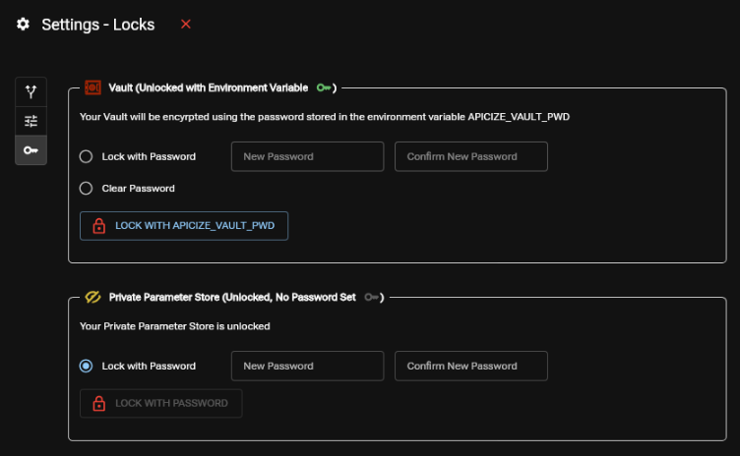The width and height of the screenshot is (740, 456).
Task: Click the Private Parameter Store New Password field
Action: pyautogui.click(x=307, y=366)
